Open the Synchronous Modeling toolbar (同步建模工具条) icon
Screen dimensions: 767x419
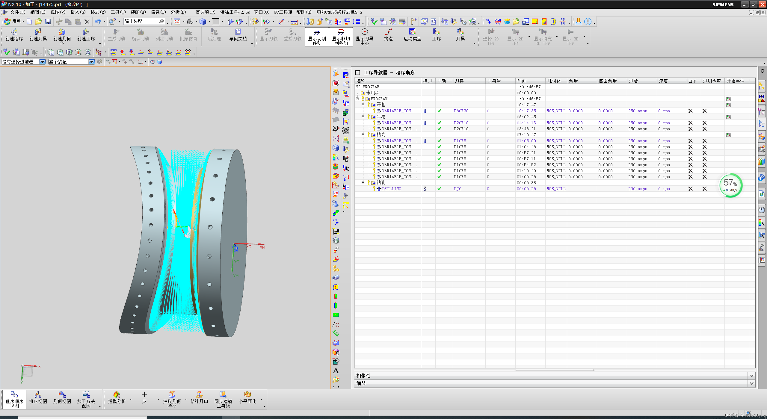[x=223, y=399]
